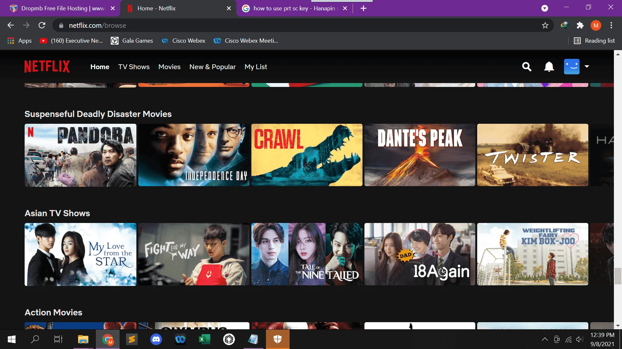Bookmark this page with the star
This screenshot has height=349, width=622.
pyautogui.click(x=545, y=25)
